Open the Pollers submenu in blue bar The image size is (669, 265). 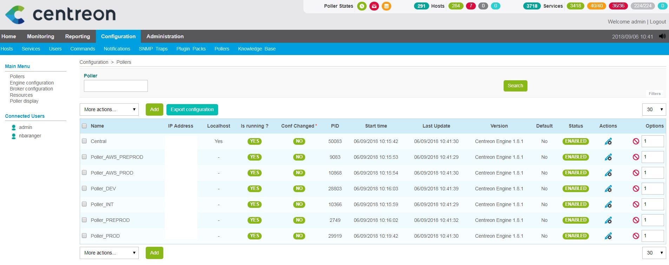click(222, 49)
